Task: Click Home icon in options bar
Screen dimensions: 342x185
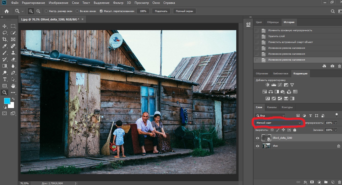Action: point(7,11)
